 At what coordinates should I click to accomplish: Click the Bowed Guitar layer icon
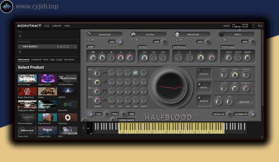tap(89, 35)
